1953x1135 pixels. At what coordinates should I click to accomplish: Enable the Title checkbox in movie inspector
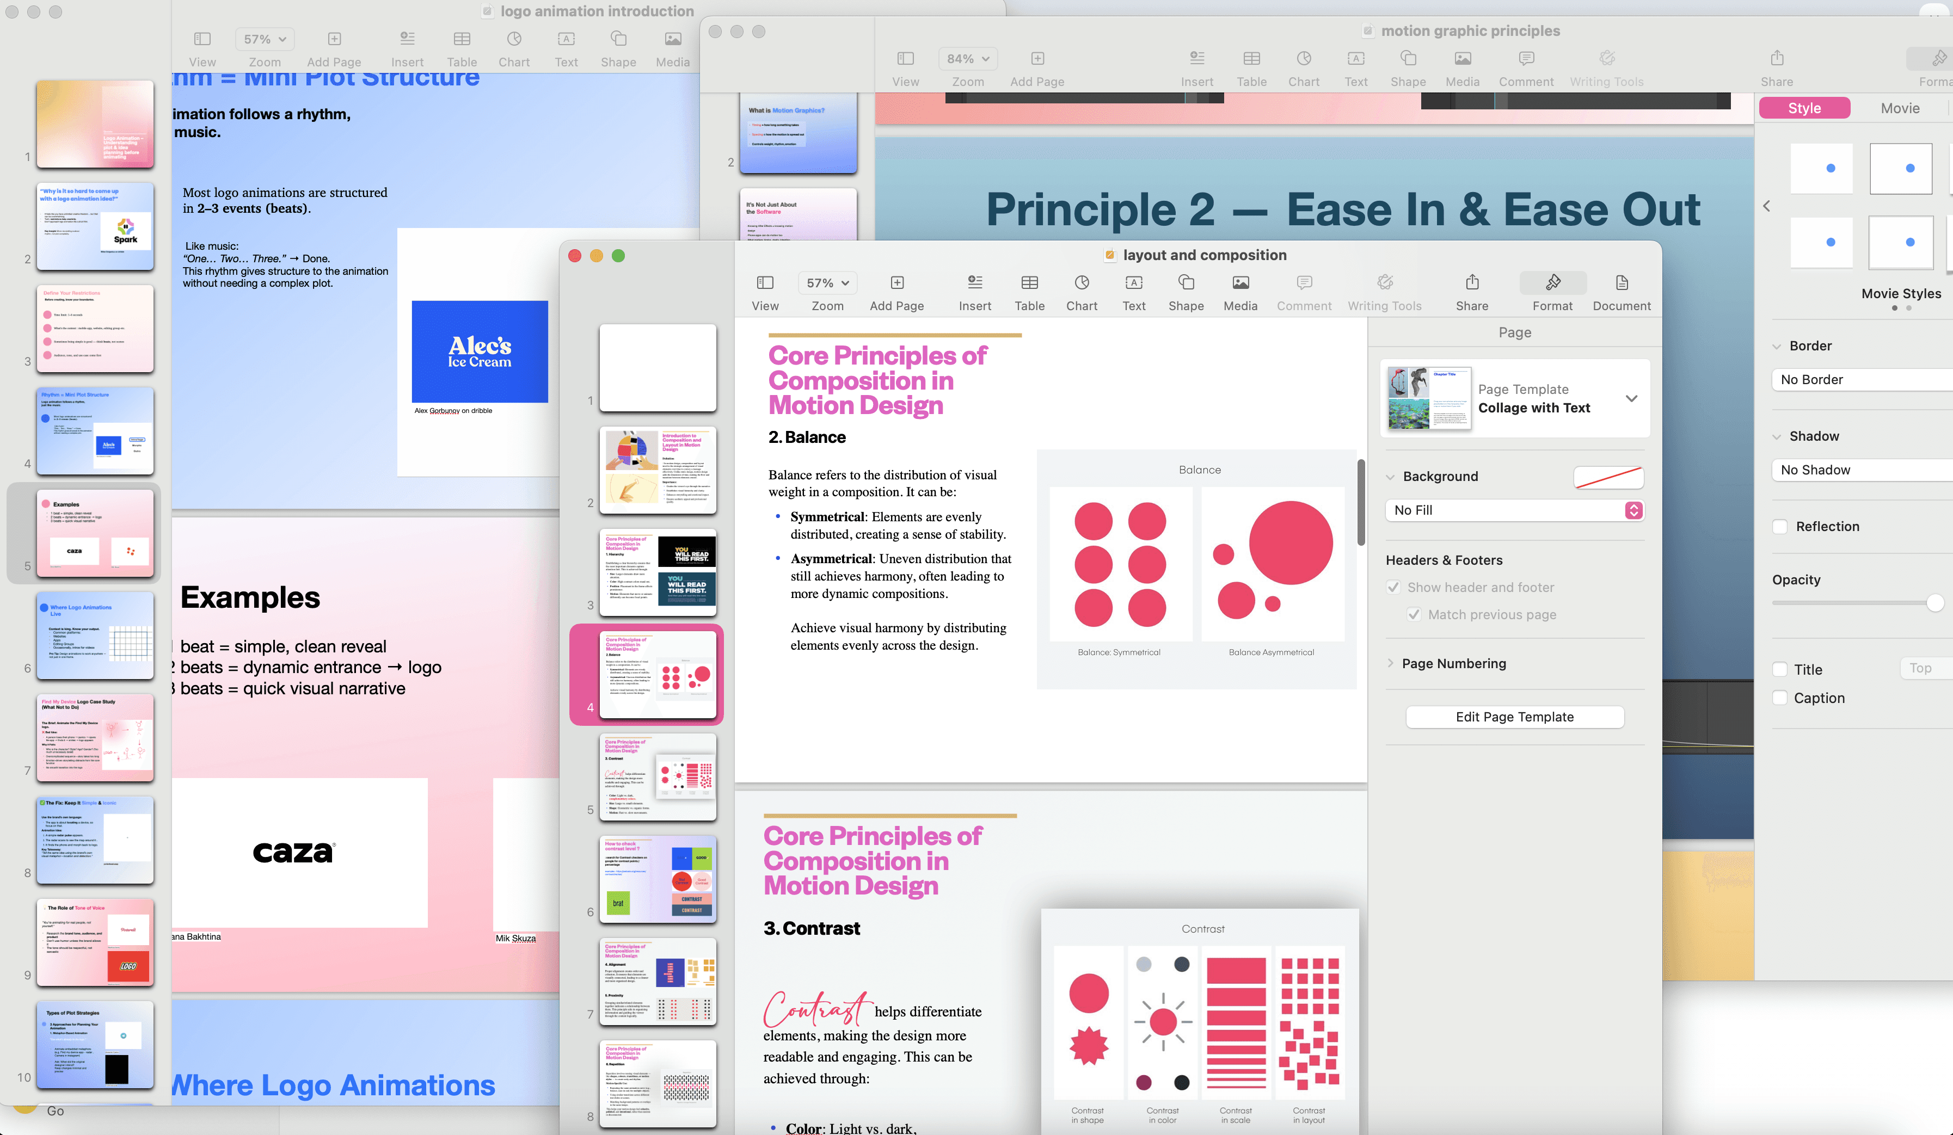click(1780, 669)
